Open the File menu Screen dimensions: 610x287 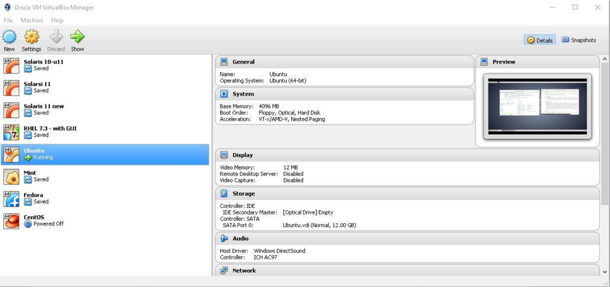(x=8, y=20)
